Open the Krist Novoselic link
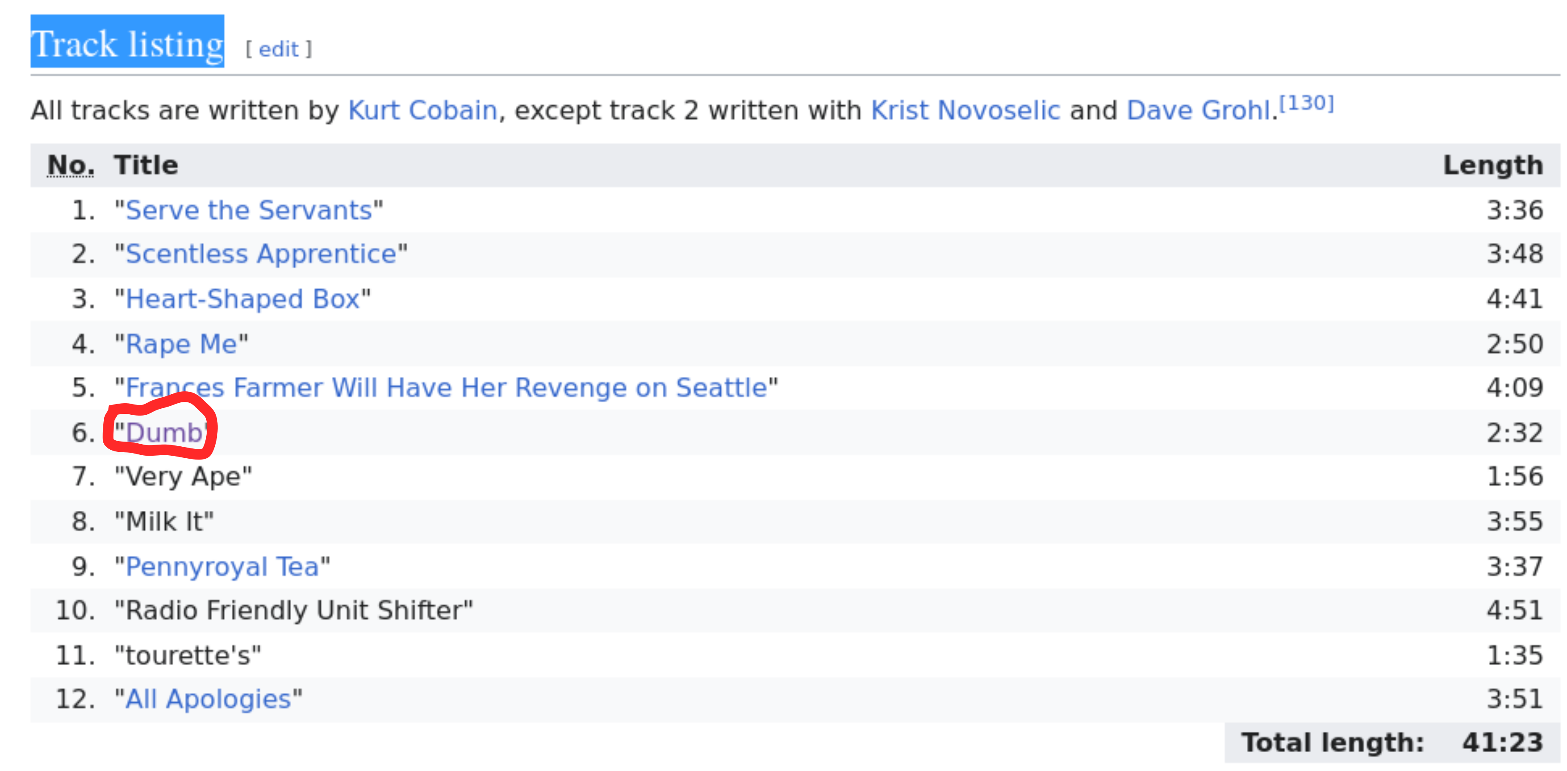 pos(965,111)
